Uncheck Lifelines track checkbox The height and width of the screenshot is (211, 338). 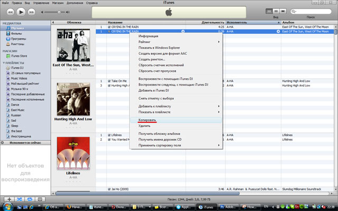(109, 135)
